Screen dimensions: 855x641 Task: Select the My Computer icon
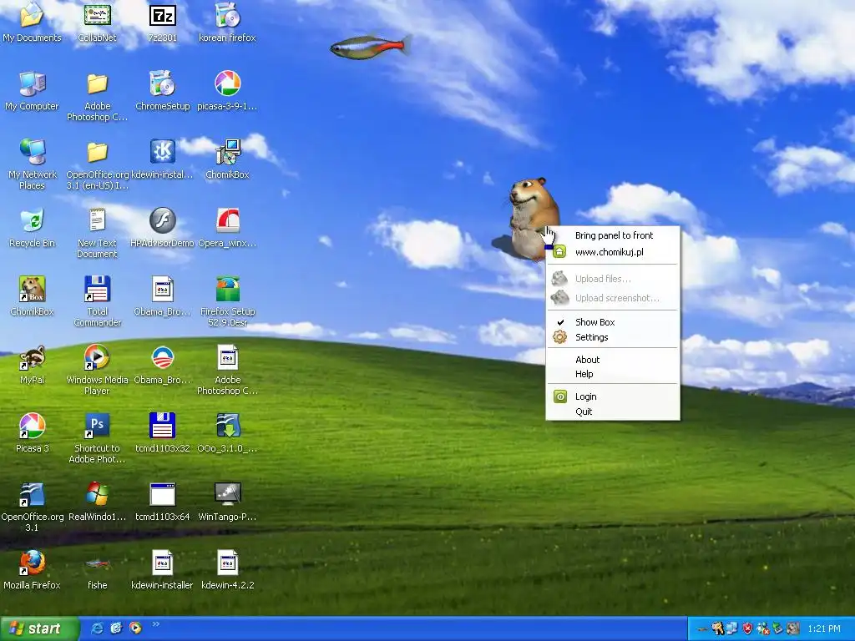[32, 91]
